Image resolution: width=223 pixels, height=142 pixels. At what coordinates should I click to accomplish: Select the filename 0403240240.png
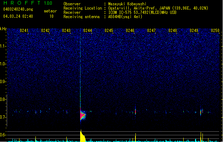coord(18,9)
